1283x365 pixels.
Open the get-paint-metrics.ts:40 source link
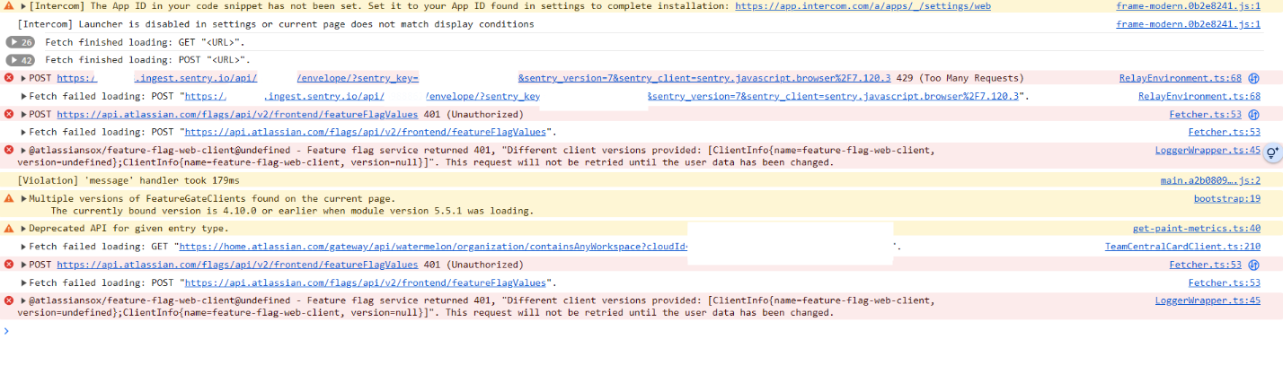pos(1197,229)
